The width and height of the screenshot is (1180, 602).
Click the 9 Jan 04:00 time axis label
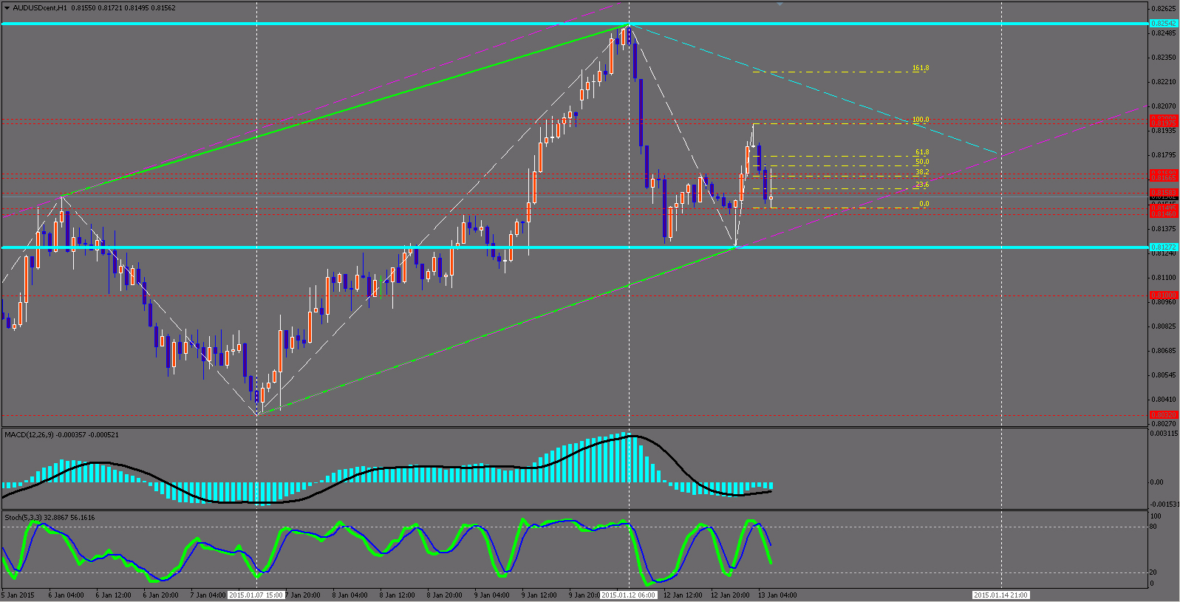492,595
